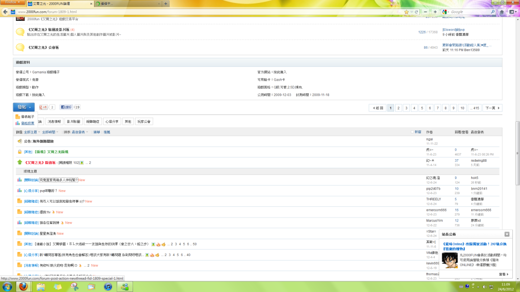Toggle the 新窗 checkbox
The image size is (520, 292).
(412, 132)
